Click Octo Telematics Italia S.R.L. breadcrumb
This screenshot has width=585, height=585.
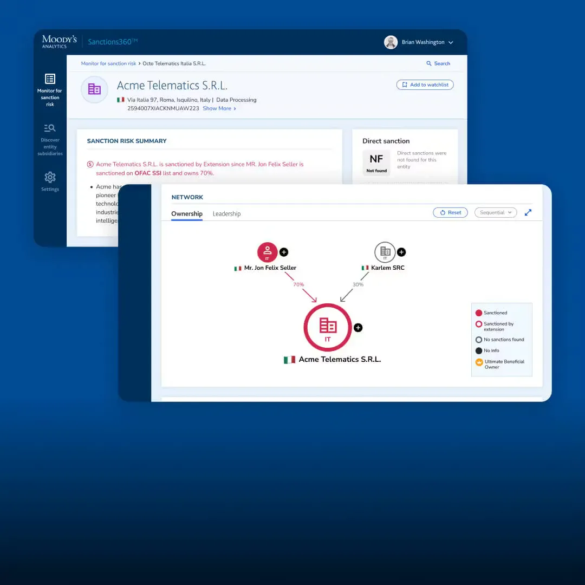[x=174, y=63]
